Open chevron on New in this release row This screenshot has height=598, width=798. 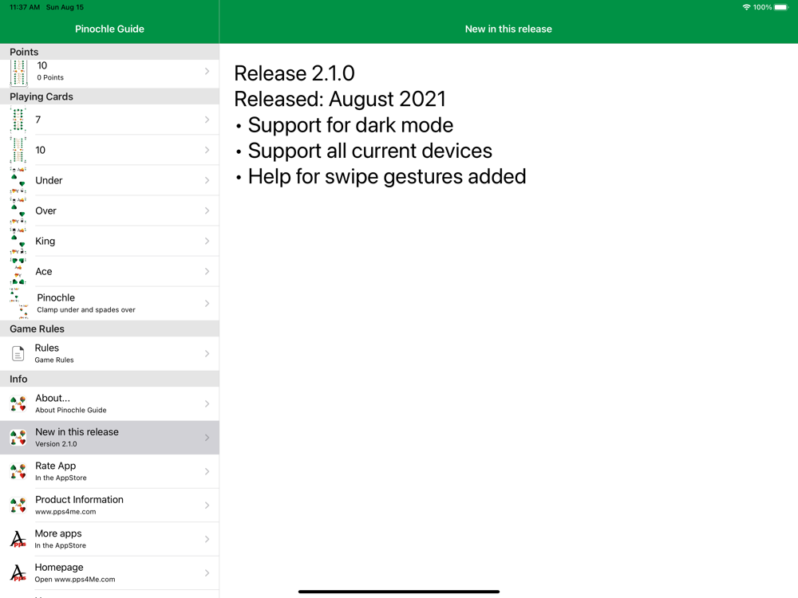pos(207,437)
